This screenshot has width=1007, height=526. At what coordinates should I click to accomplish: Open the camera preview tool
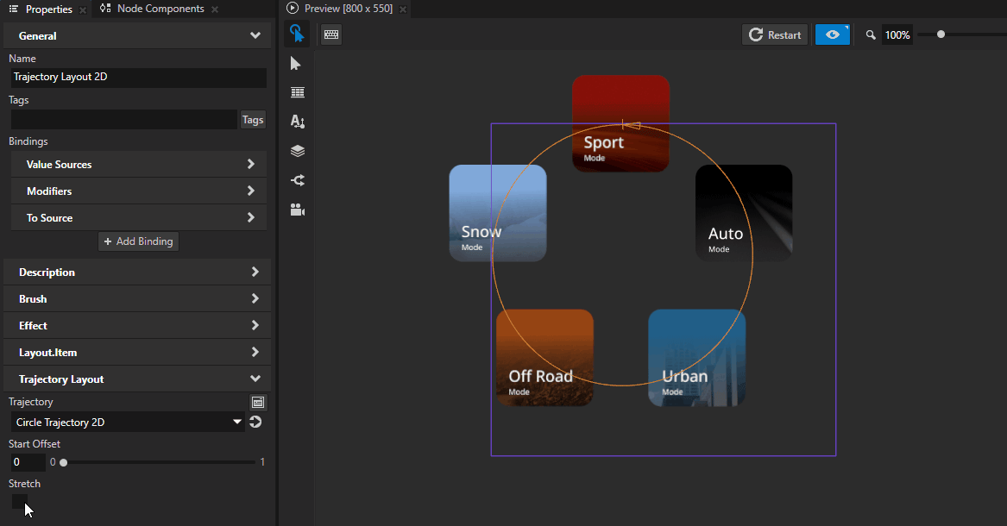click(x=298, y=210)
